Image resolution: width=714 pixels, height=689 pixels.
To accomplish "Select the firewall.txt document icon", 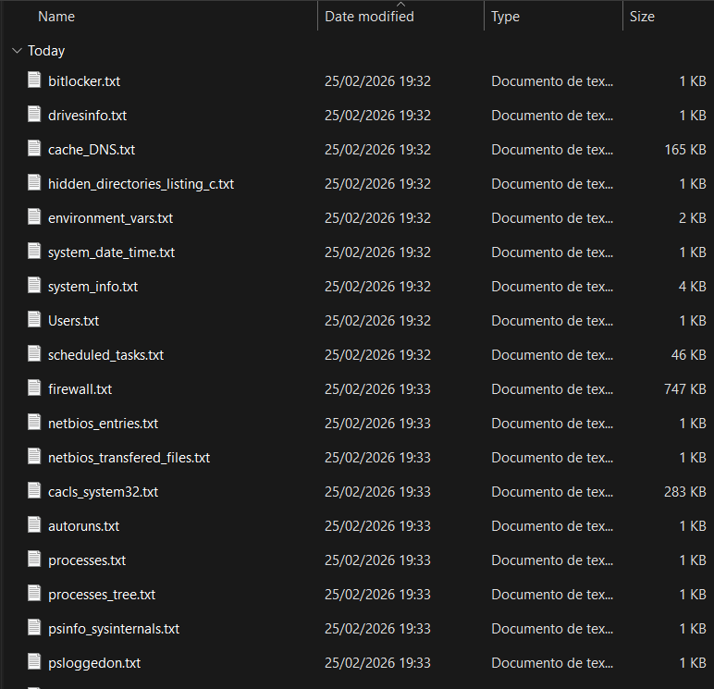I will click(x=34, y=388).
